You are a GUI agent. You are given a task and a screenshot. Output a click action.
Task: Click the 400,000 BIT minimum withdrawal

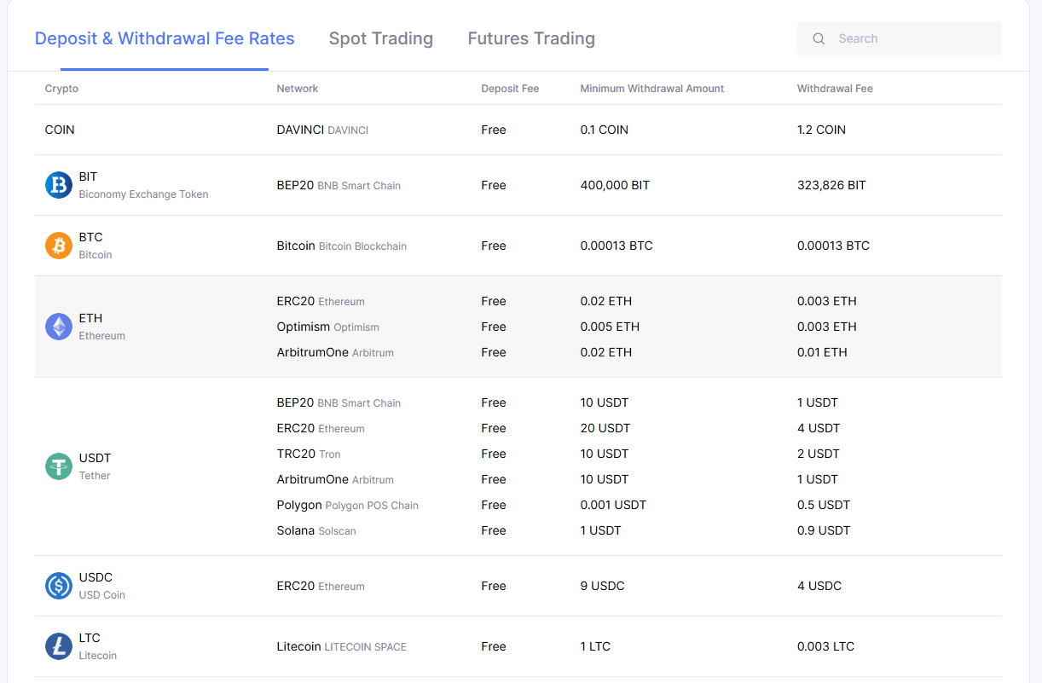click(x=615, y=185)
